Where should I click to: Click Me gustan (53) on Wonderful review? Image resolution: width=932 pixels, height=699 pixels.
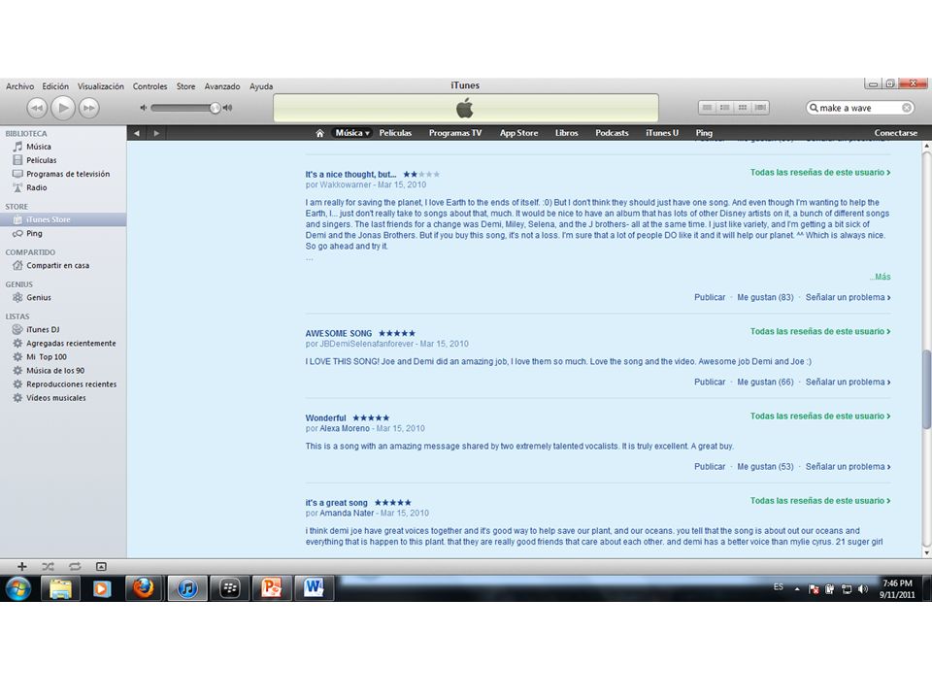tap(765, 467)
